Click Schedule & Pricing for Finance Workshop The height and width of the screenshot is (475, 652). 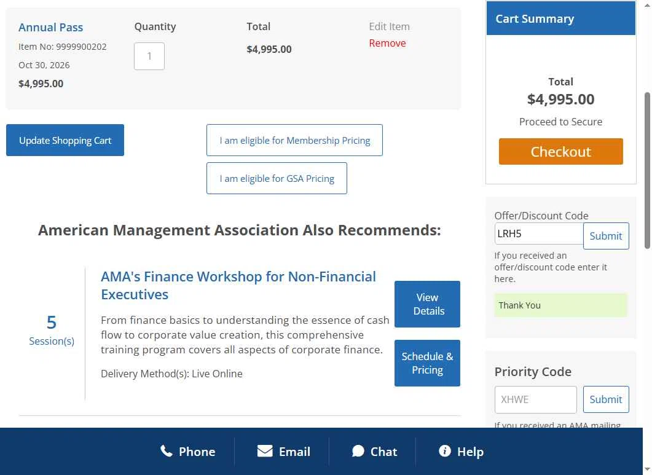427,363
